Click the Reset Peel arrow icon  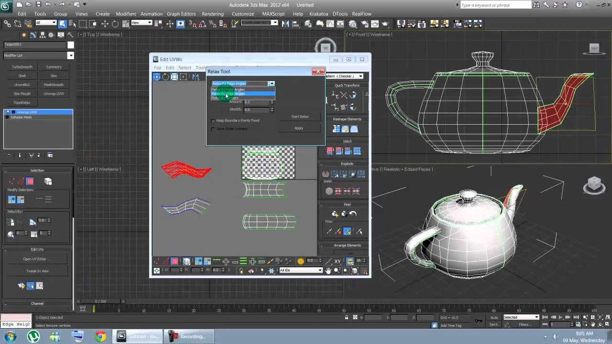coord(353,214)
